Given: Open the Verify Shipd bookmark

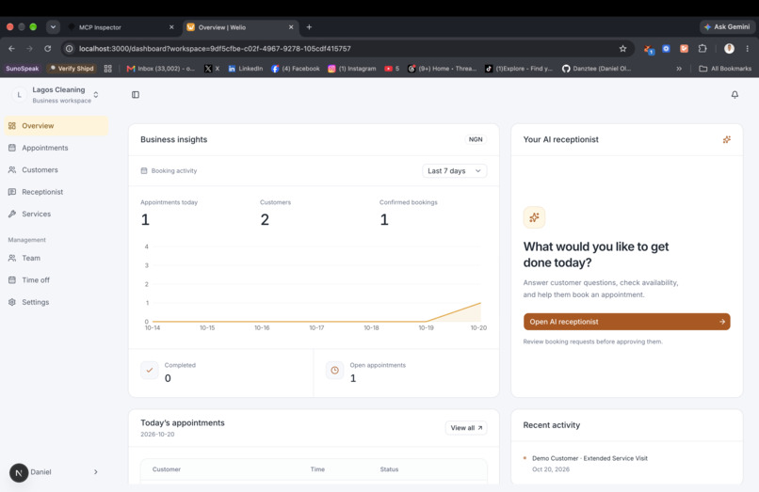Looking at the screenshot, I should pyautogui.click(x=72, y=69).
